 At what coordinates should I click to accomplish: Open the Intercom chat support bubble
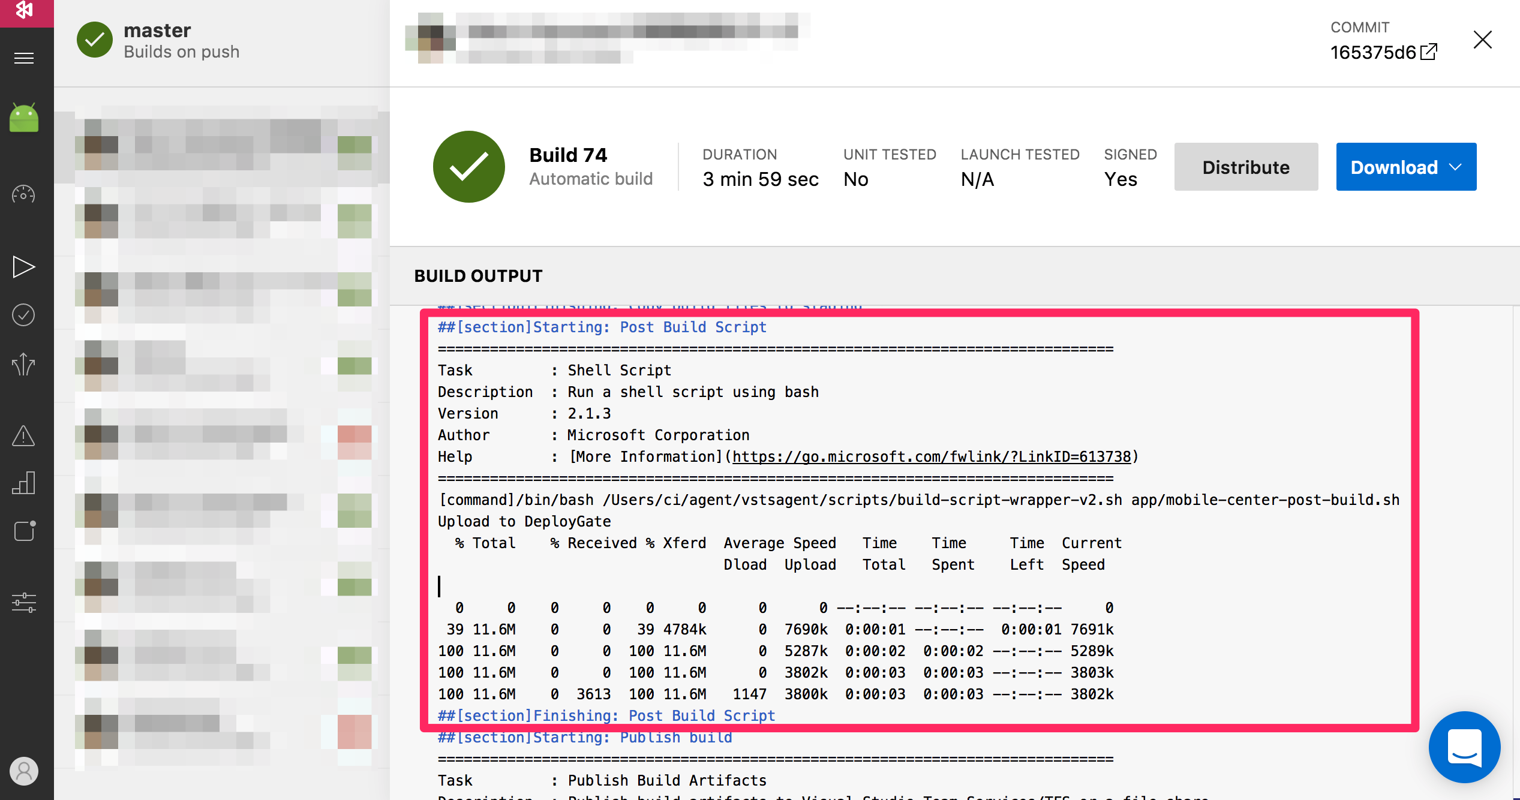(x=1464, y=747)
